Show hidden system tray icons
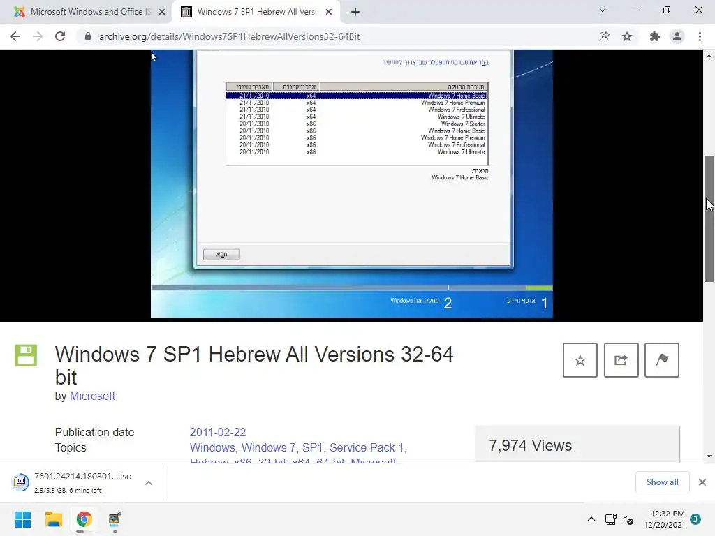 (591, 519)
